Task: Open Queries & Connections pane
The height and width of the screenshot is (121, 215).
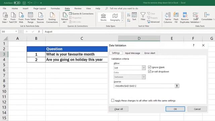Action: tap(81, 13)
